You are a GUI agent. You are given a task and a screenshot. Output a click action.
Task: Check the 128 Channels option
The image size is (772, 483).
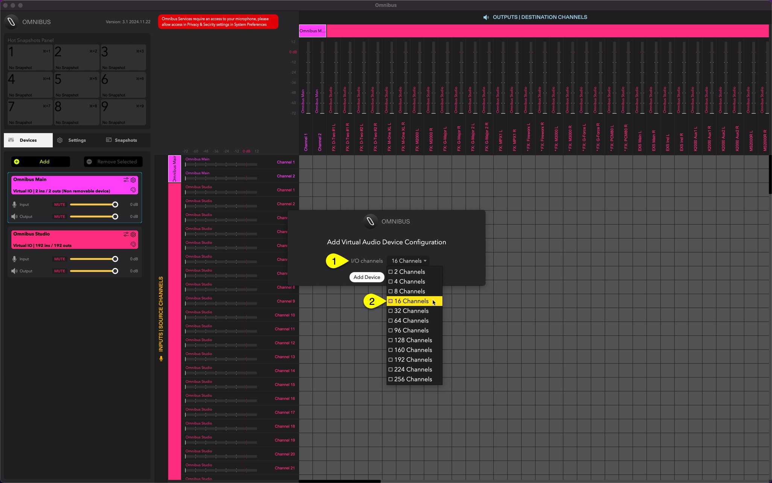point(413,340)
